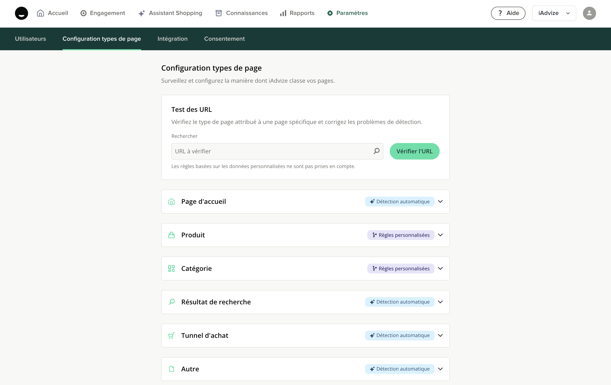This screenshot has width=611, height=385.
Task: Open the user profile avatar icon
Action: click(x=589, y=13)
